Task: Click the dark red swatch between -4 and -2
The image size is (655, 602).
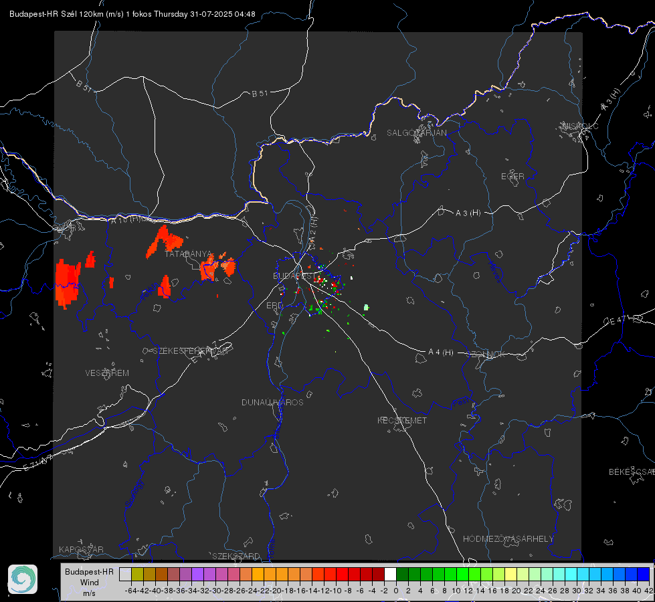Action: pyautogui.click(x=379, y=574)
